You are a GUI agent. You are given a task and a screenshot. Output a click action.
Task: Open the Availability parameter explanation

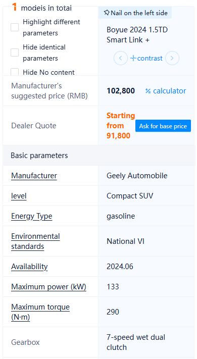tap(29, 267)
